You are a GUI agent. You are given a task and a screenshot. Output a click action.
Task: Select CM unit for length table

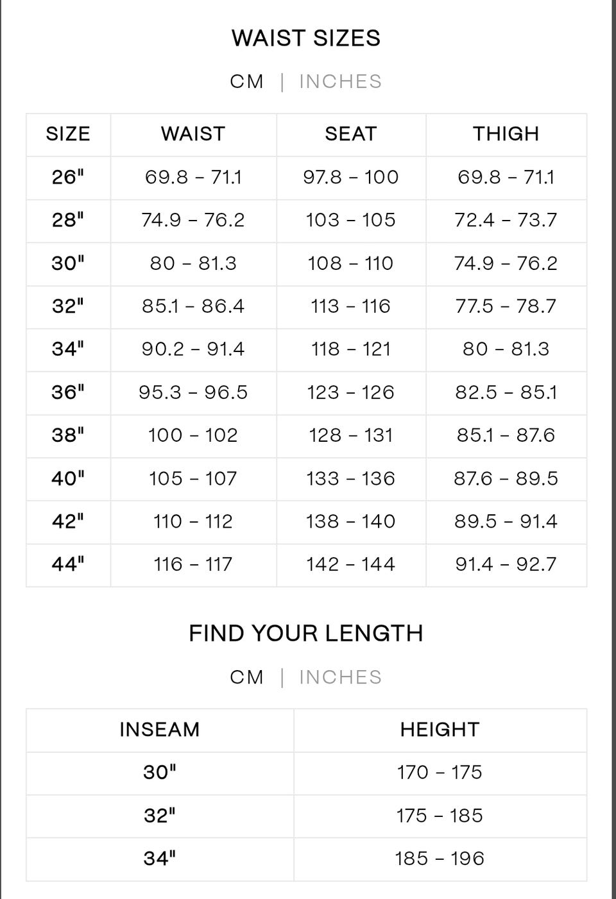click(x=247, y=677)
